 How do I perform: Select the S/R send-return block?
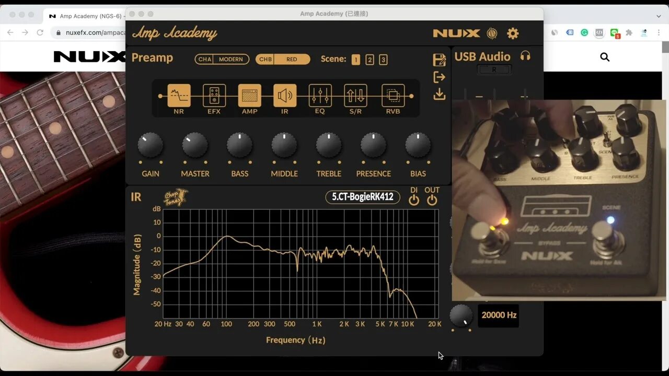coord(355,96)
